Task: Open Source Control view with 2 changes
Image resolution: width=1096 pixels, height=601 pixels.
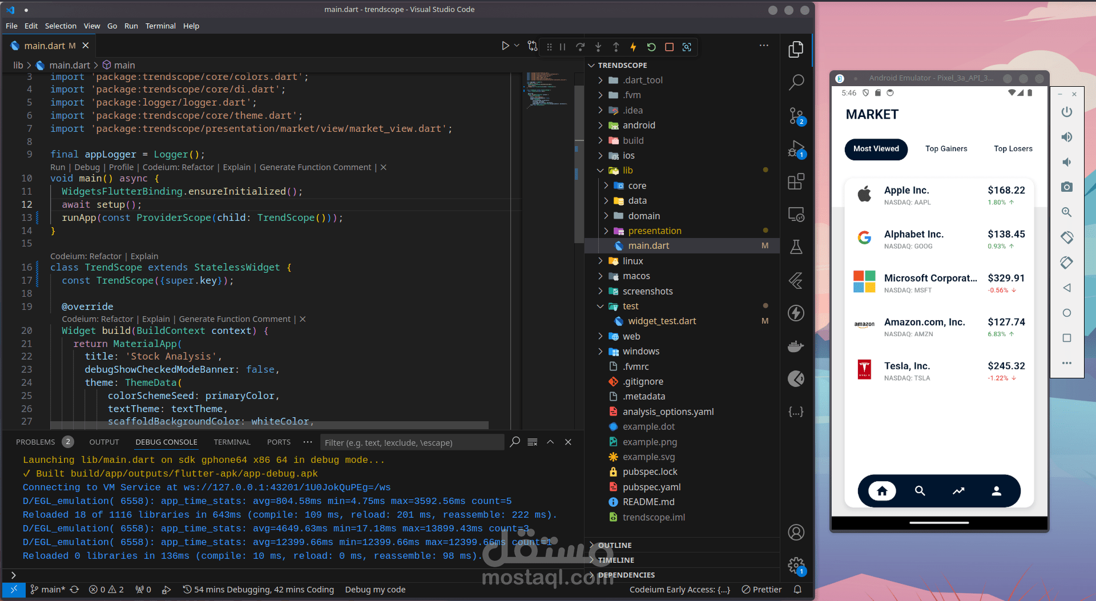Action: (796, 116)
